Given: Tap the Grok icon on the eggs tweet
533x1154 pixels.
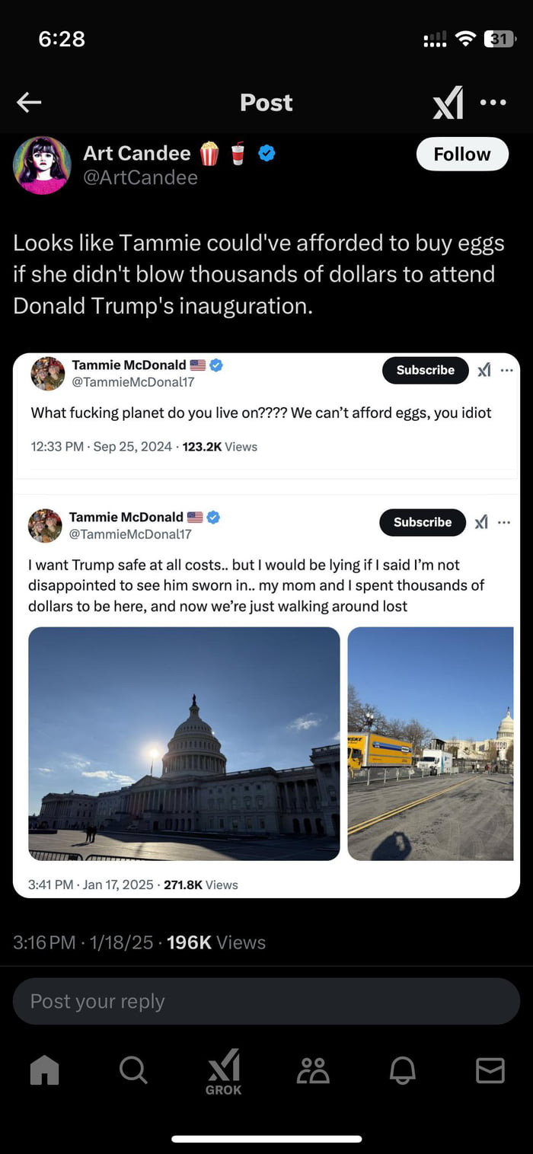Looking at the screenshot, I should point(484,370).
